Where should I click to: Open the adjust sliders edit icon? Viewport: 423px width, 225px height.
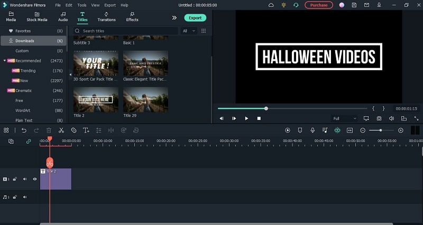(x=99, y=130)
